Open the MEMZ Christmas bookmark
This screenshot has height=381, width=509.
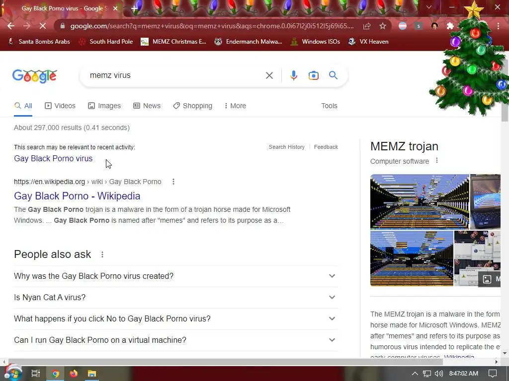(173, 42)
